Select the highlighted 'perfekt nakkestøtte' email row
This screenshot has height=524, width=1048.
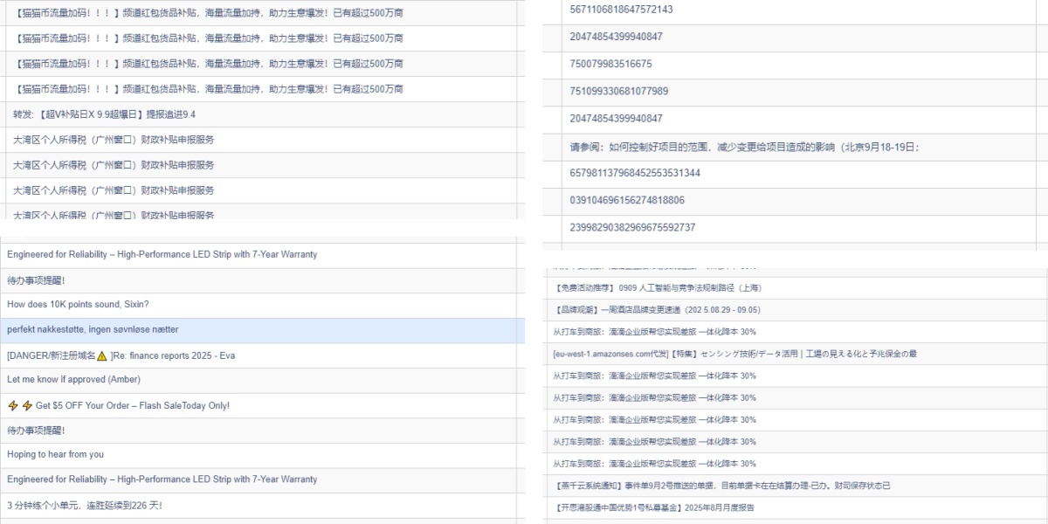point(93,329)
